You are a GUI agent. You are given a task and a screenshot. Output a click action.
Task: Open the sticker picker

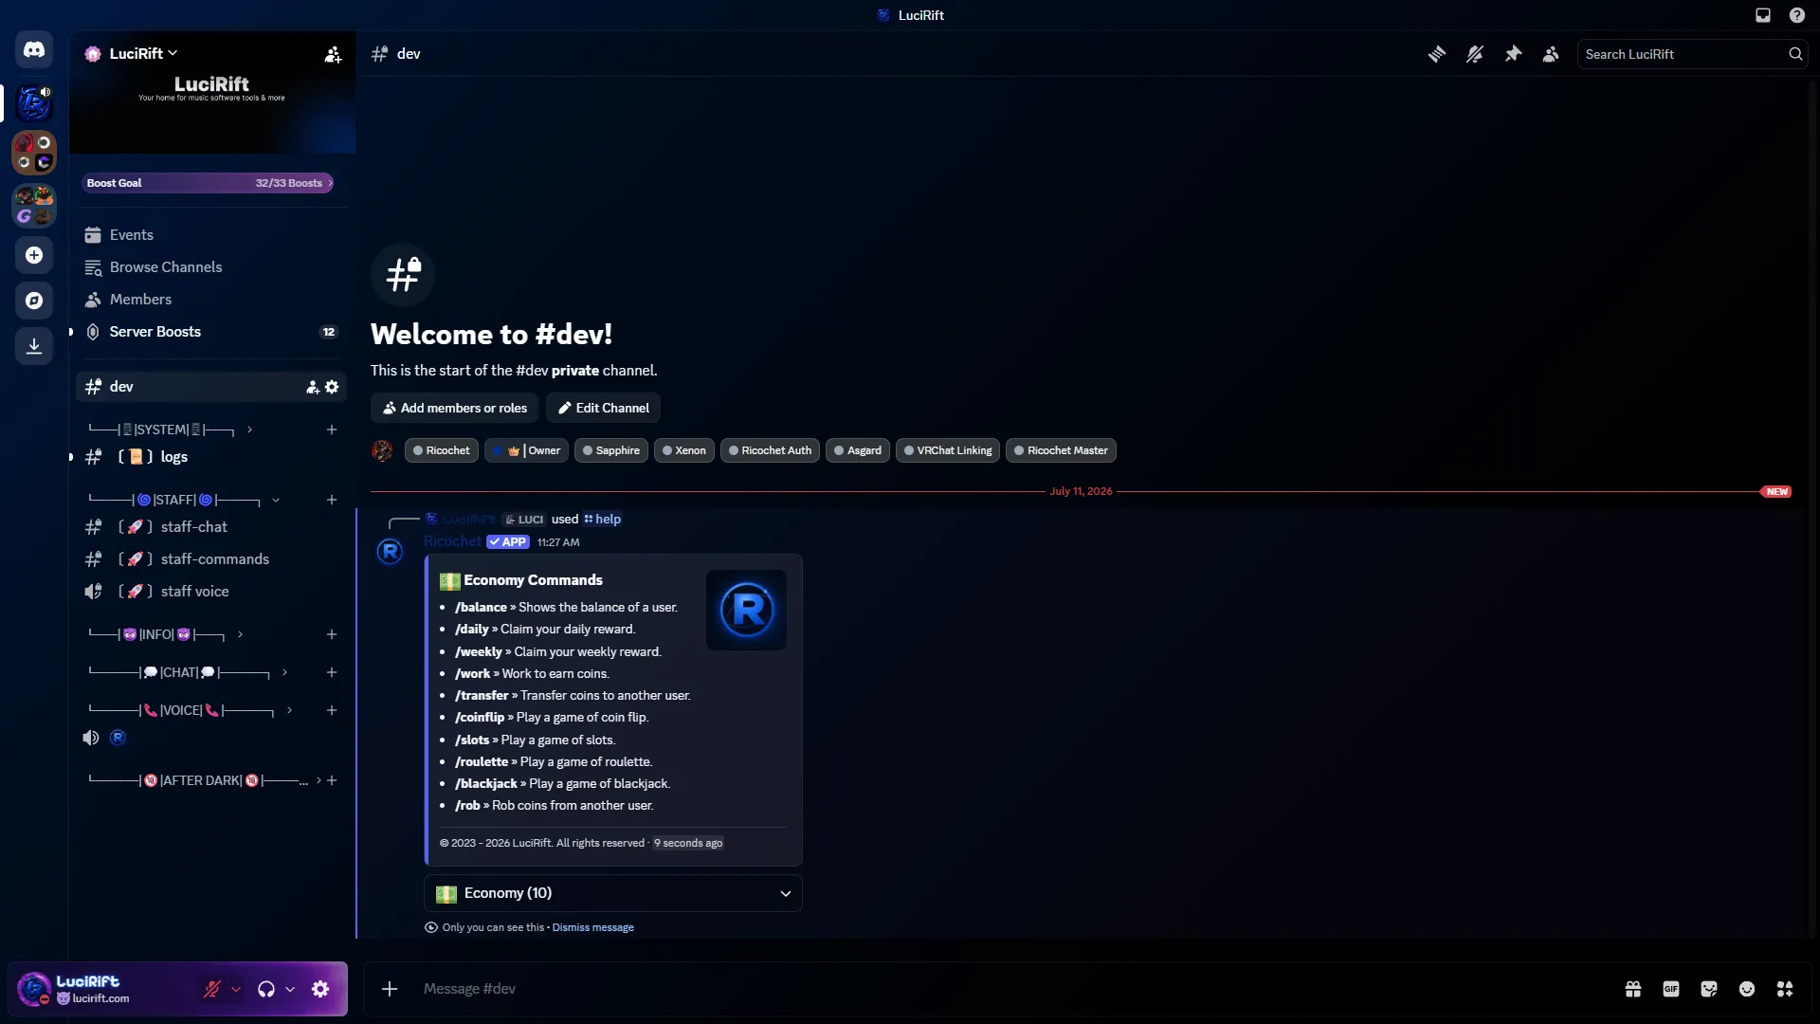click(x=1709, y=989)
